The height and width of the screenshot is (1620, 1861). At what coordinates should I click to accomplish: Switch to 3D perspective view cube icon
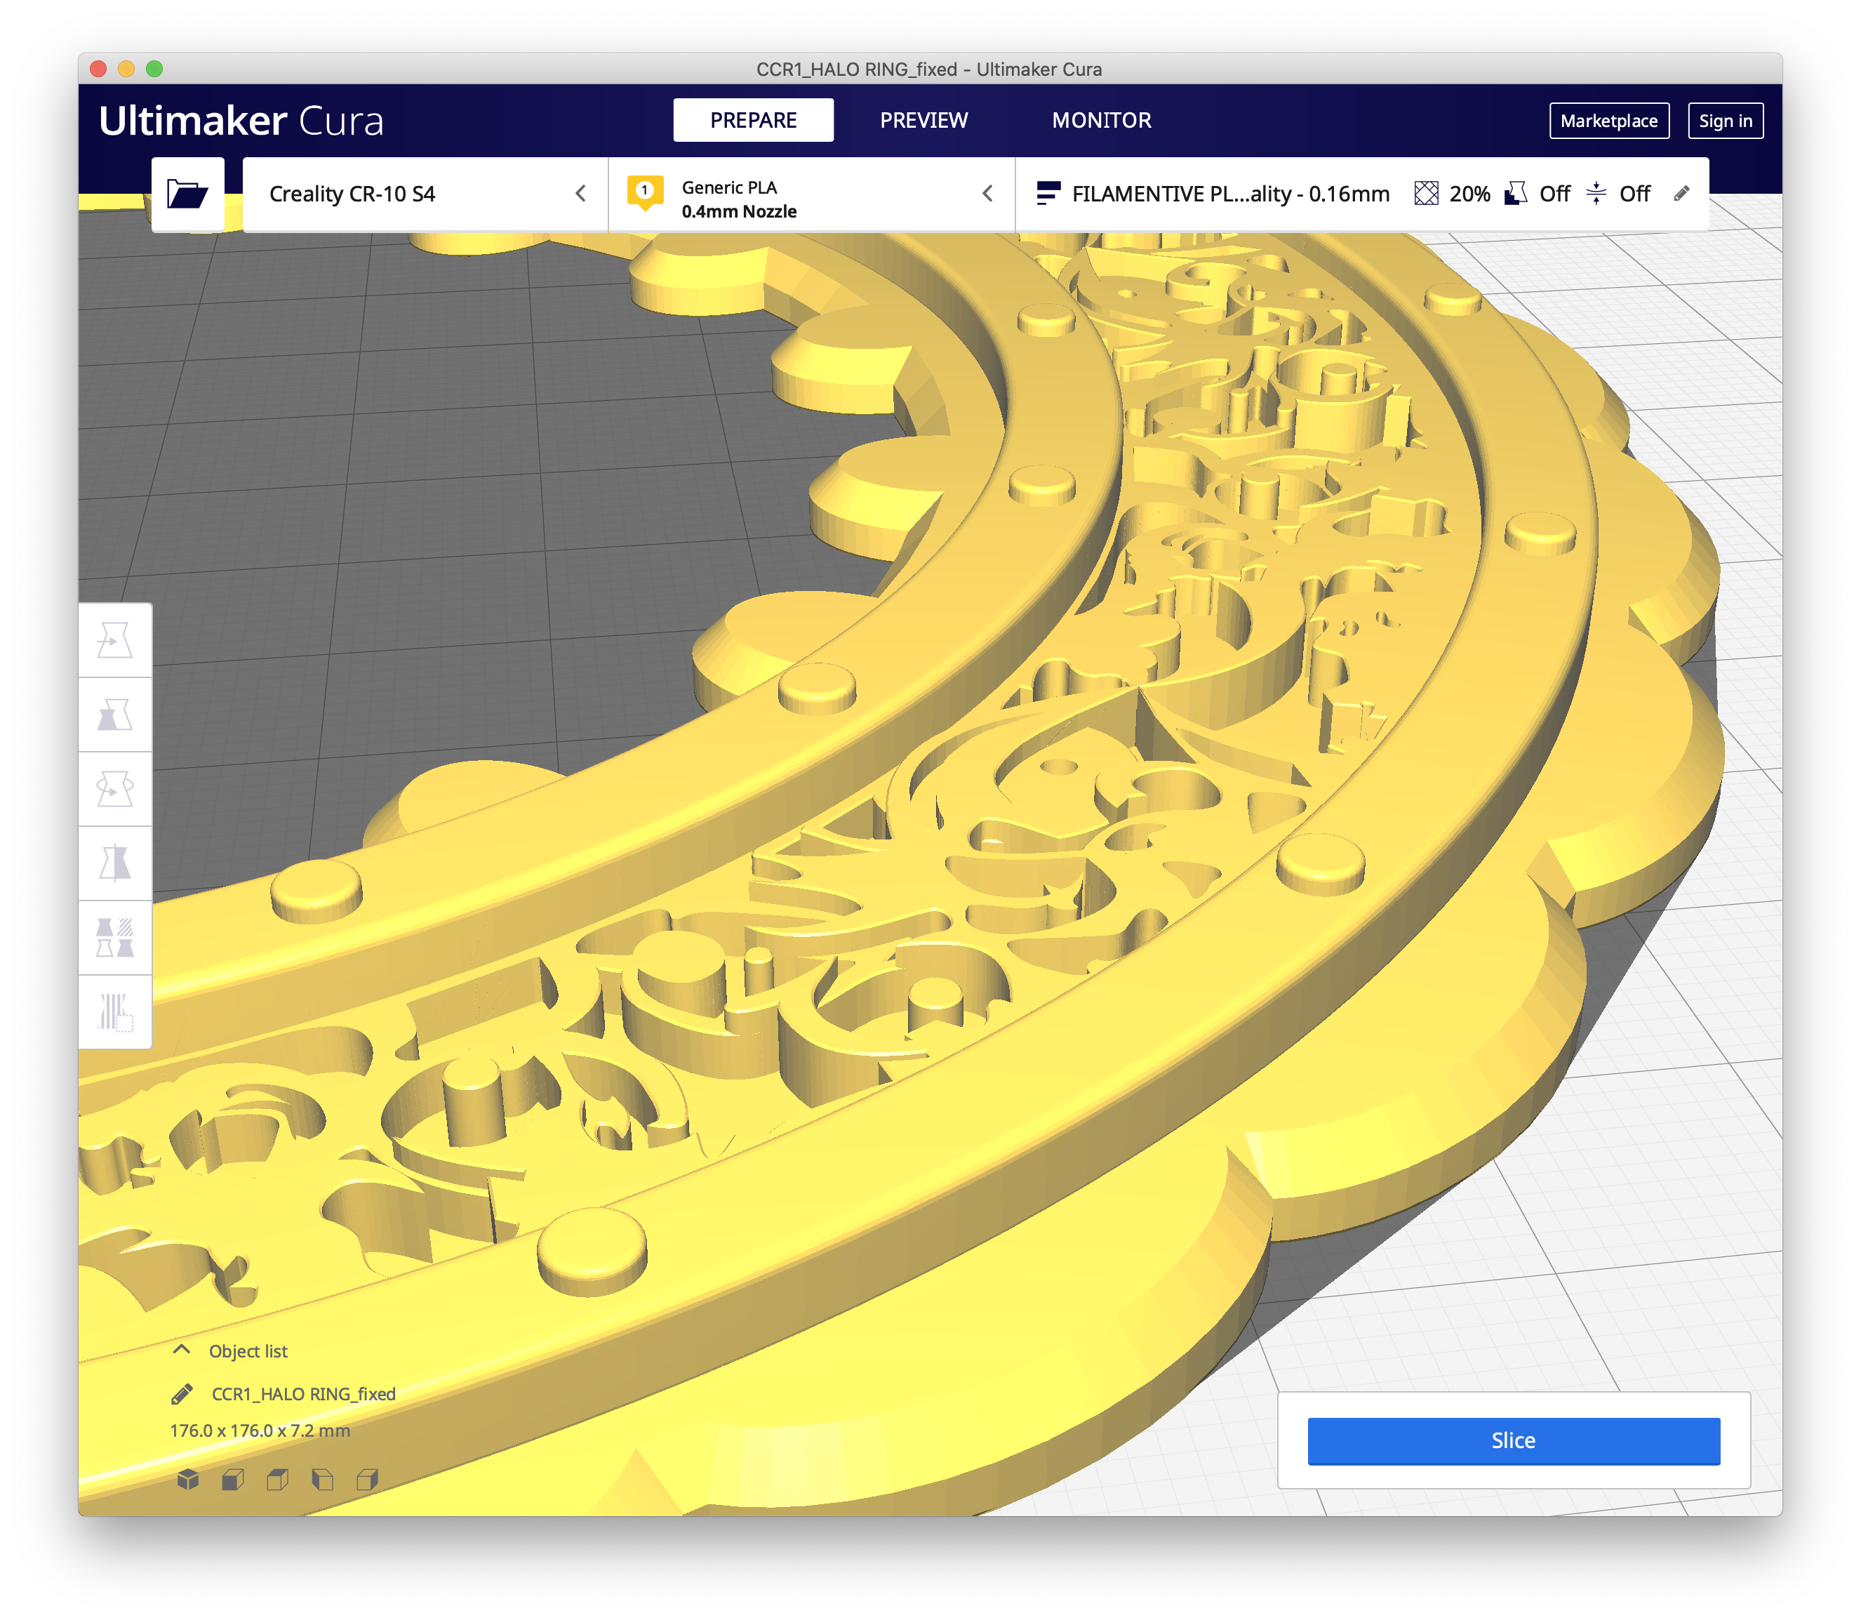[188, 1479]
